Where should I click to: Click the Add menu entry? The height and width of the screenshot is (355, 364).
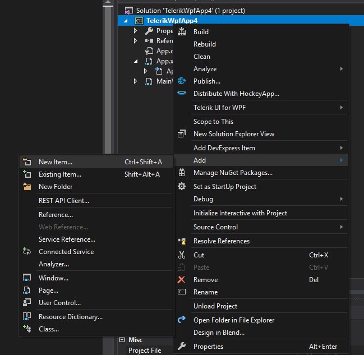[x=261, y=160]
